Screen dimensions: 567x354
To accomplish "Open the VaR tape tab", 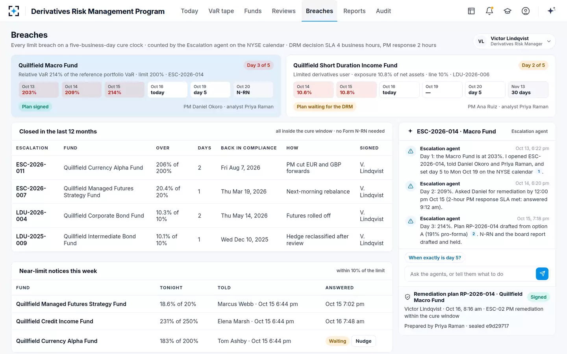I will point(221,11).
